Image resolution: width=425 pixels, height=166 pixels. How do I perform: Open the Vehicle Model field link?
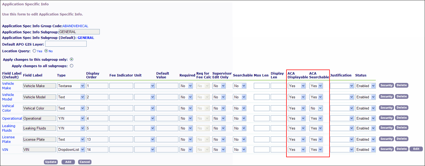(8, 97)
